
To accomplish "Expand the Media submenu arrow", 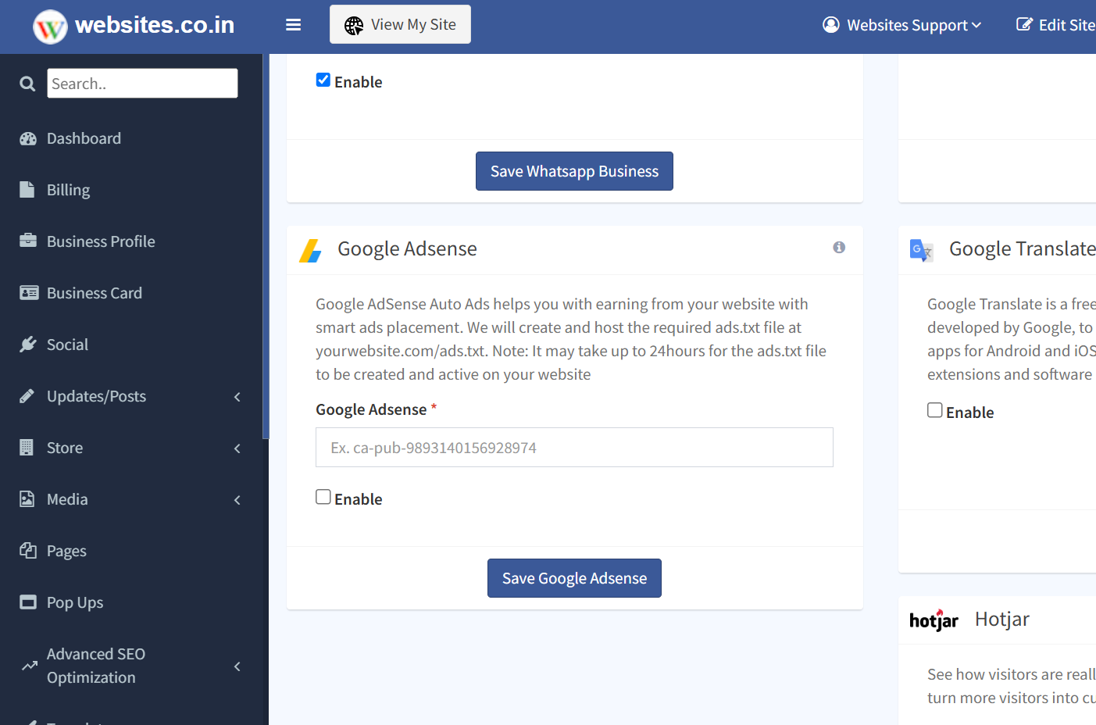I will pos(237,500).
